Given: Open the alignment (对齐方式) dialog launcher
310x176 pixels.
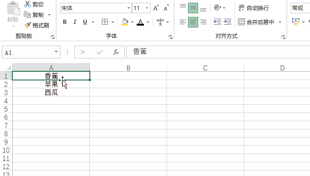Looking at the screenshot, I should (x=283, y=37).
